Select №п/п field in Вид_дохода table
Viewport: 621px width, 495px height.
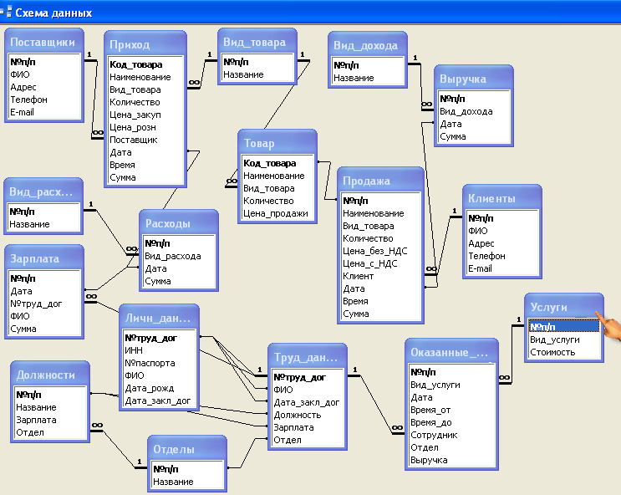[368, 65]
